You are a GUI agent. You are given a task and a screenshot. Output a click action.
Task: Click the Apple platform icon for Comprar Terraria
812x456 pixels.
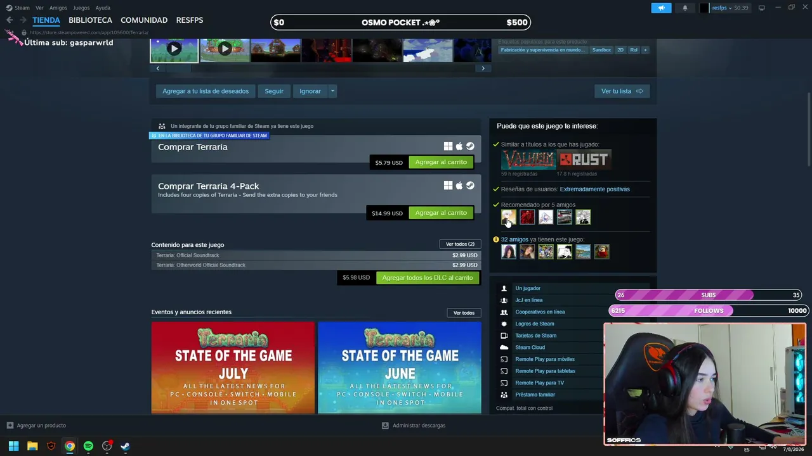459,146
